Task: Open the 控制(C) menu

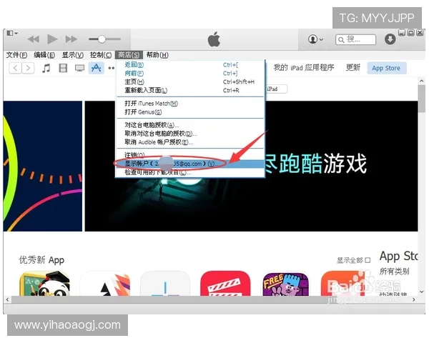Action: tap(101, 55)
